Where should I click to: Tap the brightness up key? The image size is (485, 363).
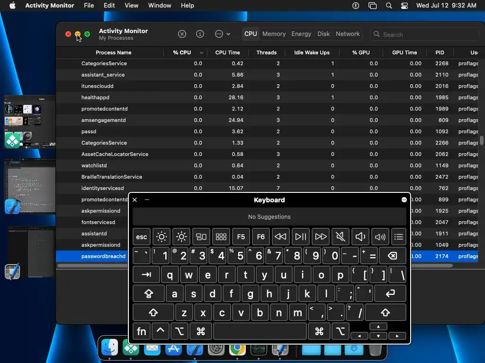click(181, 237)
